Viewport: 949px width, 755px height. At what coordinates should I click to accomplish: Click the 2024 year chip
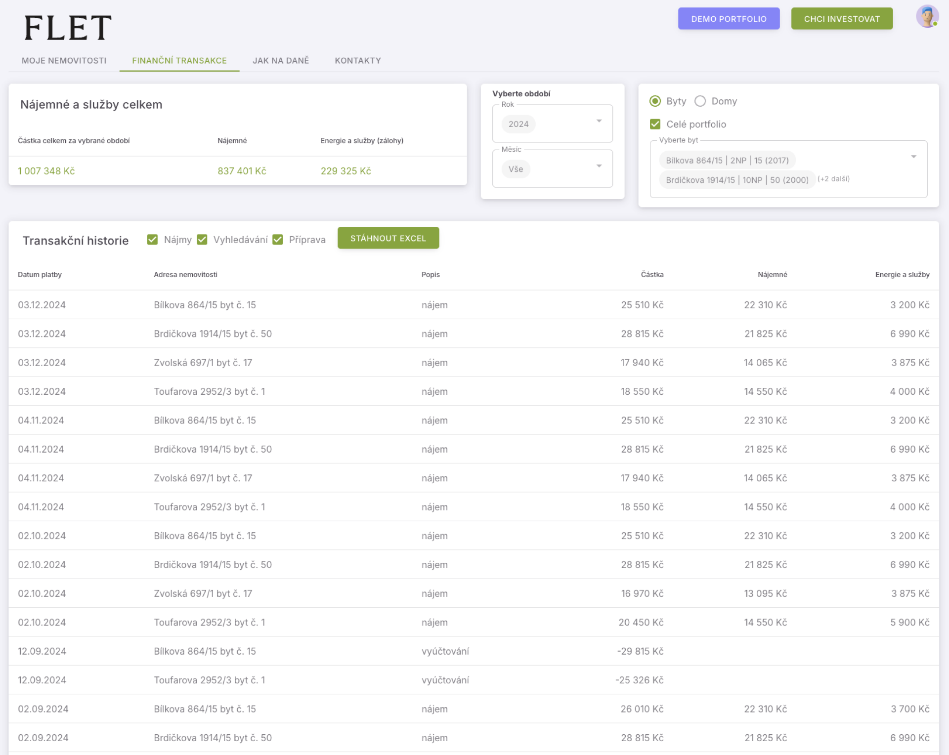(518, 124)
